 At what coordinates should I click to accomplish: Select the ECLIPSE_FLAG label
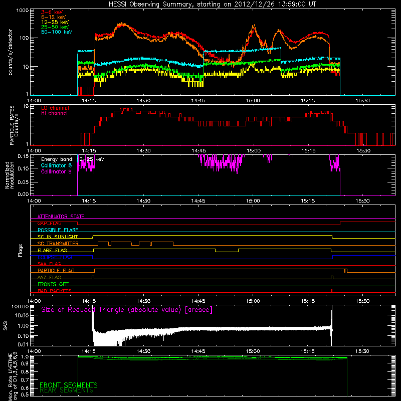55,257
